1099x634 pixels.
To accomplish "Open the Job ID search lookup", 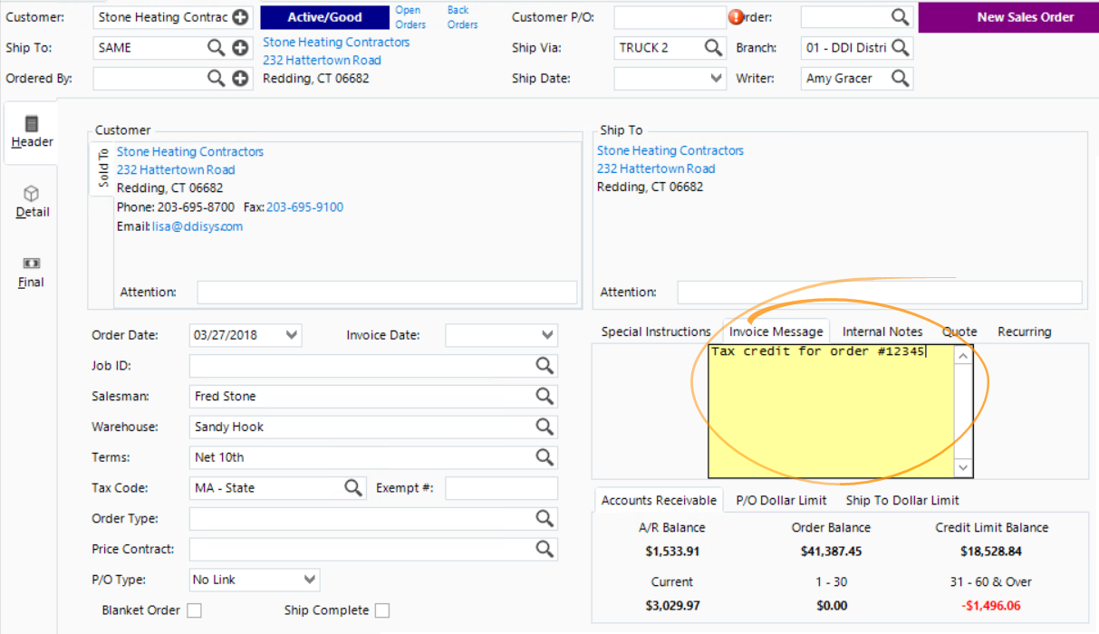I will 545,366.
